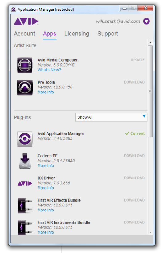Click the Avid Application Manager icon
The image size is (167, 253).
(25, 139)
